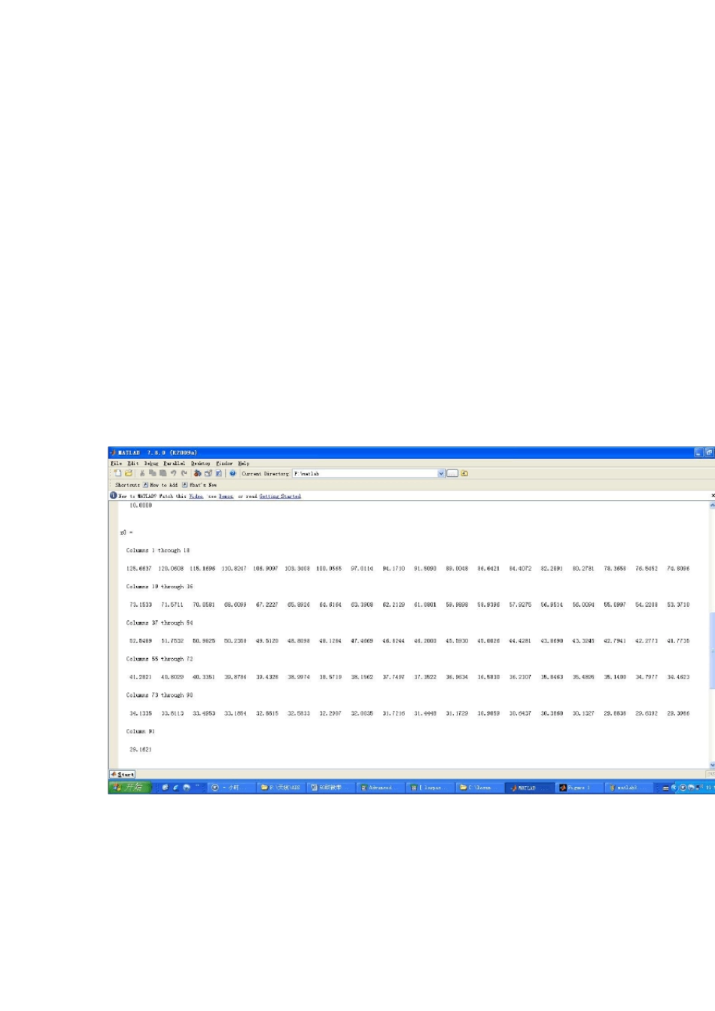The width and height of the screenshot is (715, 1011).
Task: Open the Parallel menu
Action: (175, 463)
